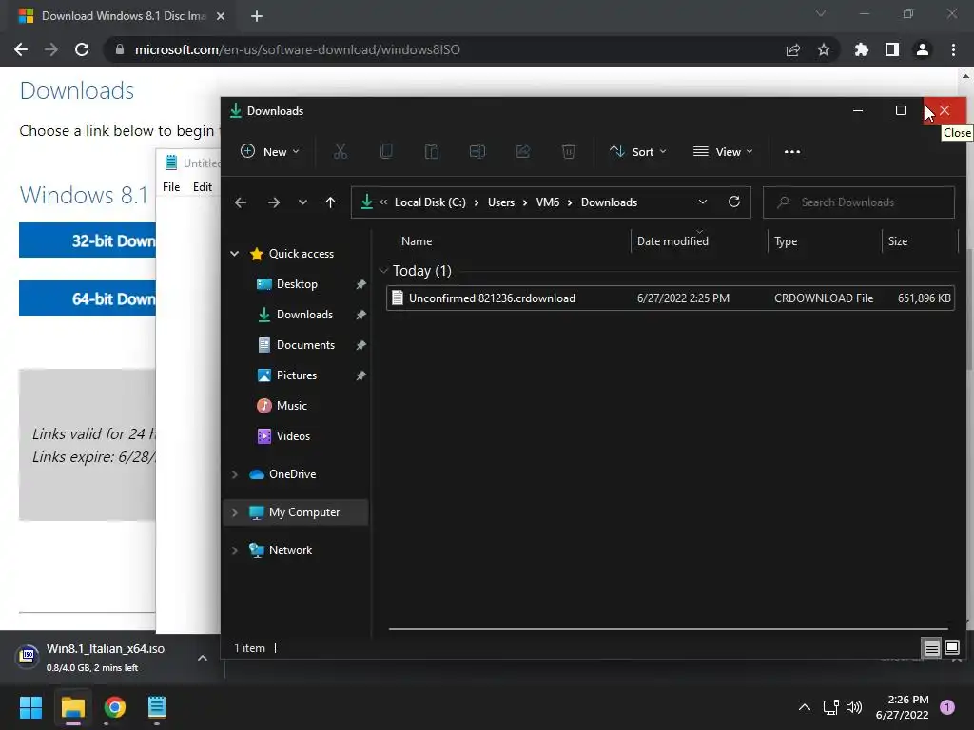Open options for Win8.1_Italian_x64.iso download
The height and width of the screenshot is (730, 974).
pyautogui.click(x=203, y=658)
